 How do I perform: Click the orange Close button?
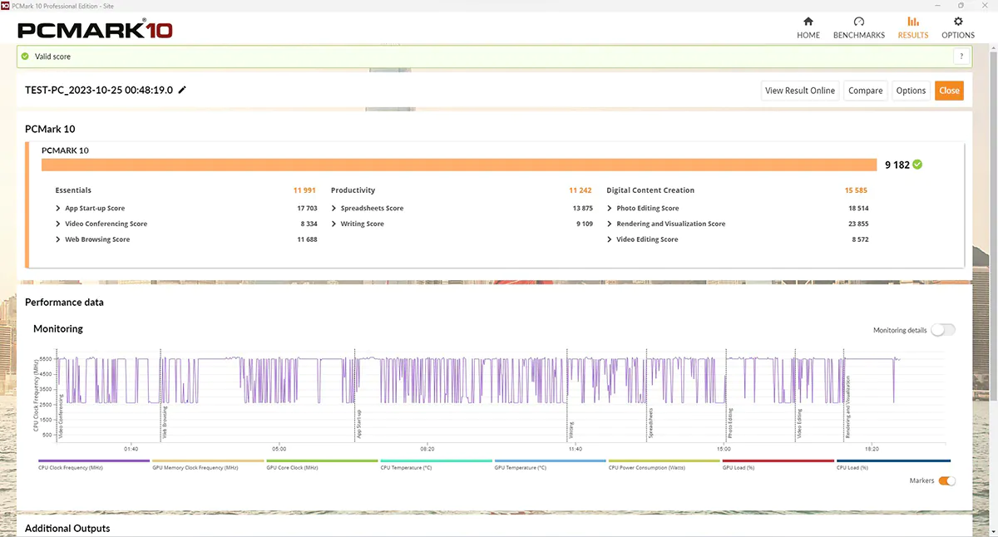pyautogui.click(x=949, y=91)
